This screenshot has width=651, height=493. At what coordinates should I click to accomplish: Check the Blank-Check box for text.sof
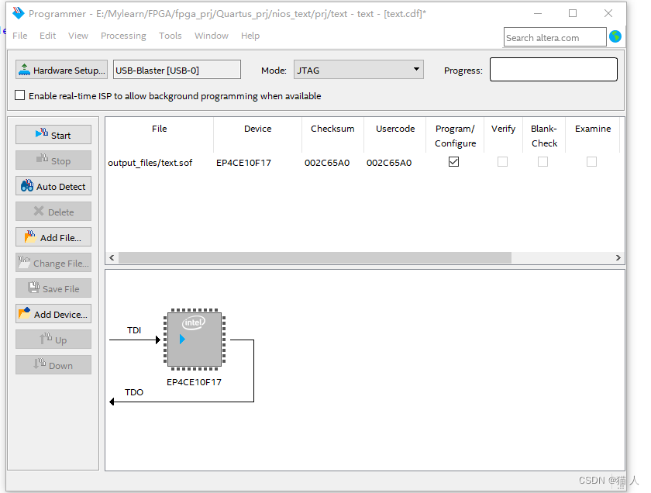point(542,161)
